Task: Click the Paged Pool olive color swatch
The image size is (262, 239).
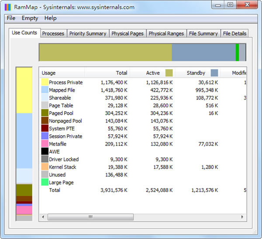Action: click(x=45, y=113)
